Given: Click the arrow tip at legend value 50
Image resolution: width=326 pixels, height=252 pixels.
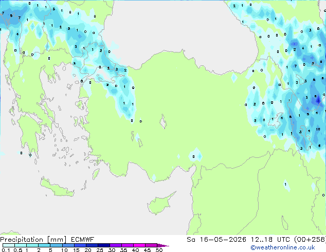Looking at the screenshot, I should tap(163, 245).
